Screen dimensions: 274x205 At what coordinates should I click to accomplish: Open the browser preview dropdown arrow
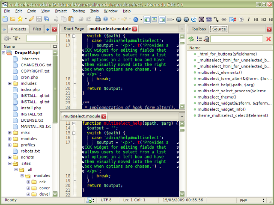pos(141,19)
